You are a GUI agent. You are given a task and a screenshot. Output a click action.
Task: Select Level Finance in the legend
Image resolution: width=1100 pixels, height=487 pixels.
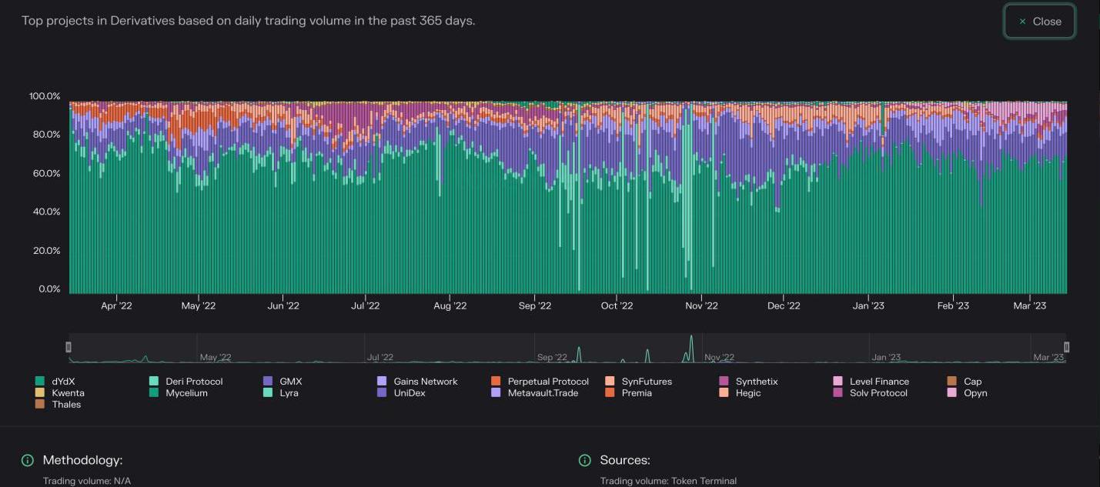pyautogui.click(x=879, y=382)
